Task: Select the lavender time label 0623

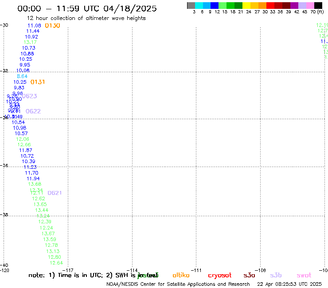Action: click(x=30, y=96)
